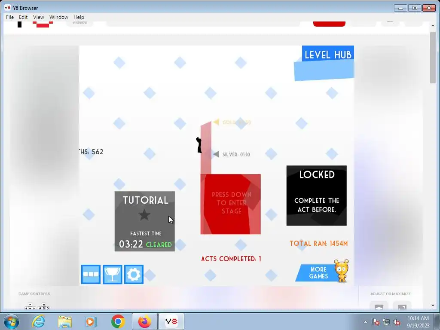Click the More Games button

(318, 273)
